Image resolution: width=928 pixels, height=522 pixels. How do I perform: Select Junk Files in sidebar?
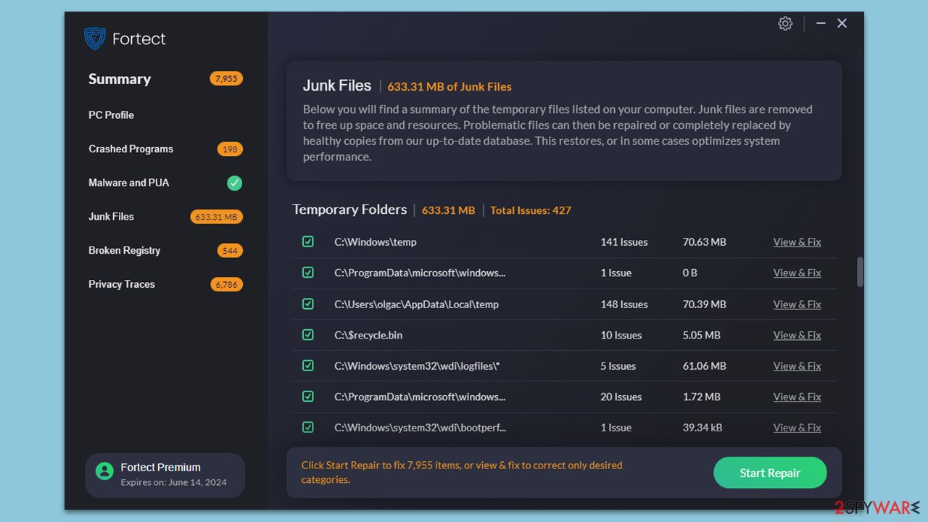(x=111, y=216)
